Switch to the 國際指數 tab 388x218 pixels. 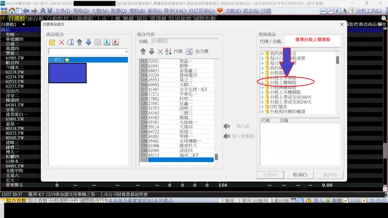204,18
